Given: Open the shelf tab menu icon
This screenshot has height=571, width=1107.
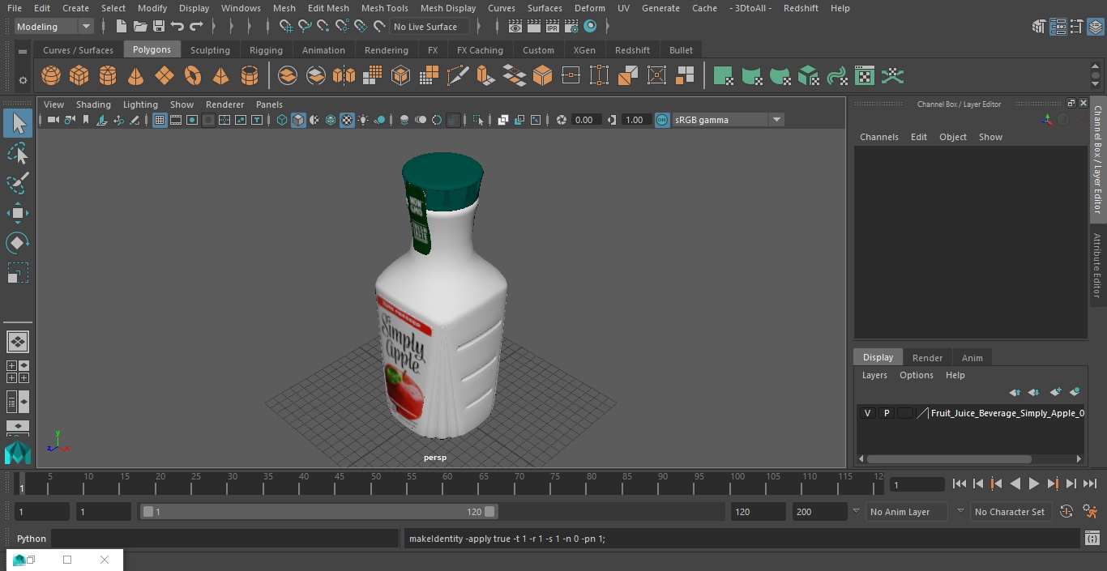Looking at the screenshot, I should 23,51.
